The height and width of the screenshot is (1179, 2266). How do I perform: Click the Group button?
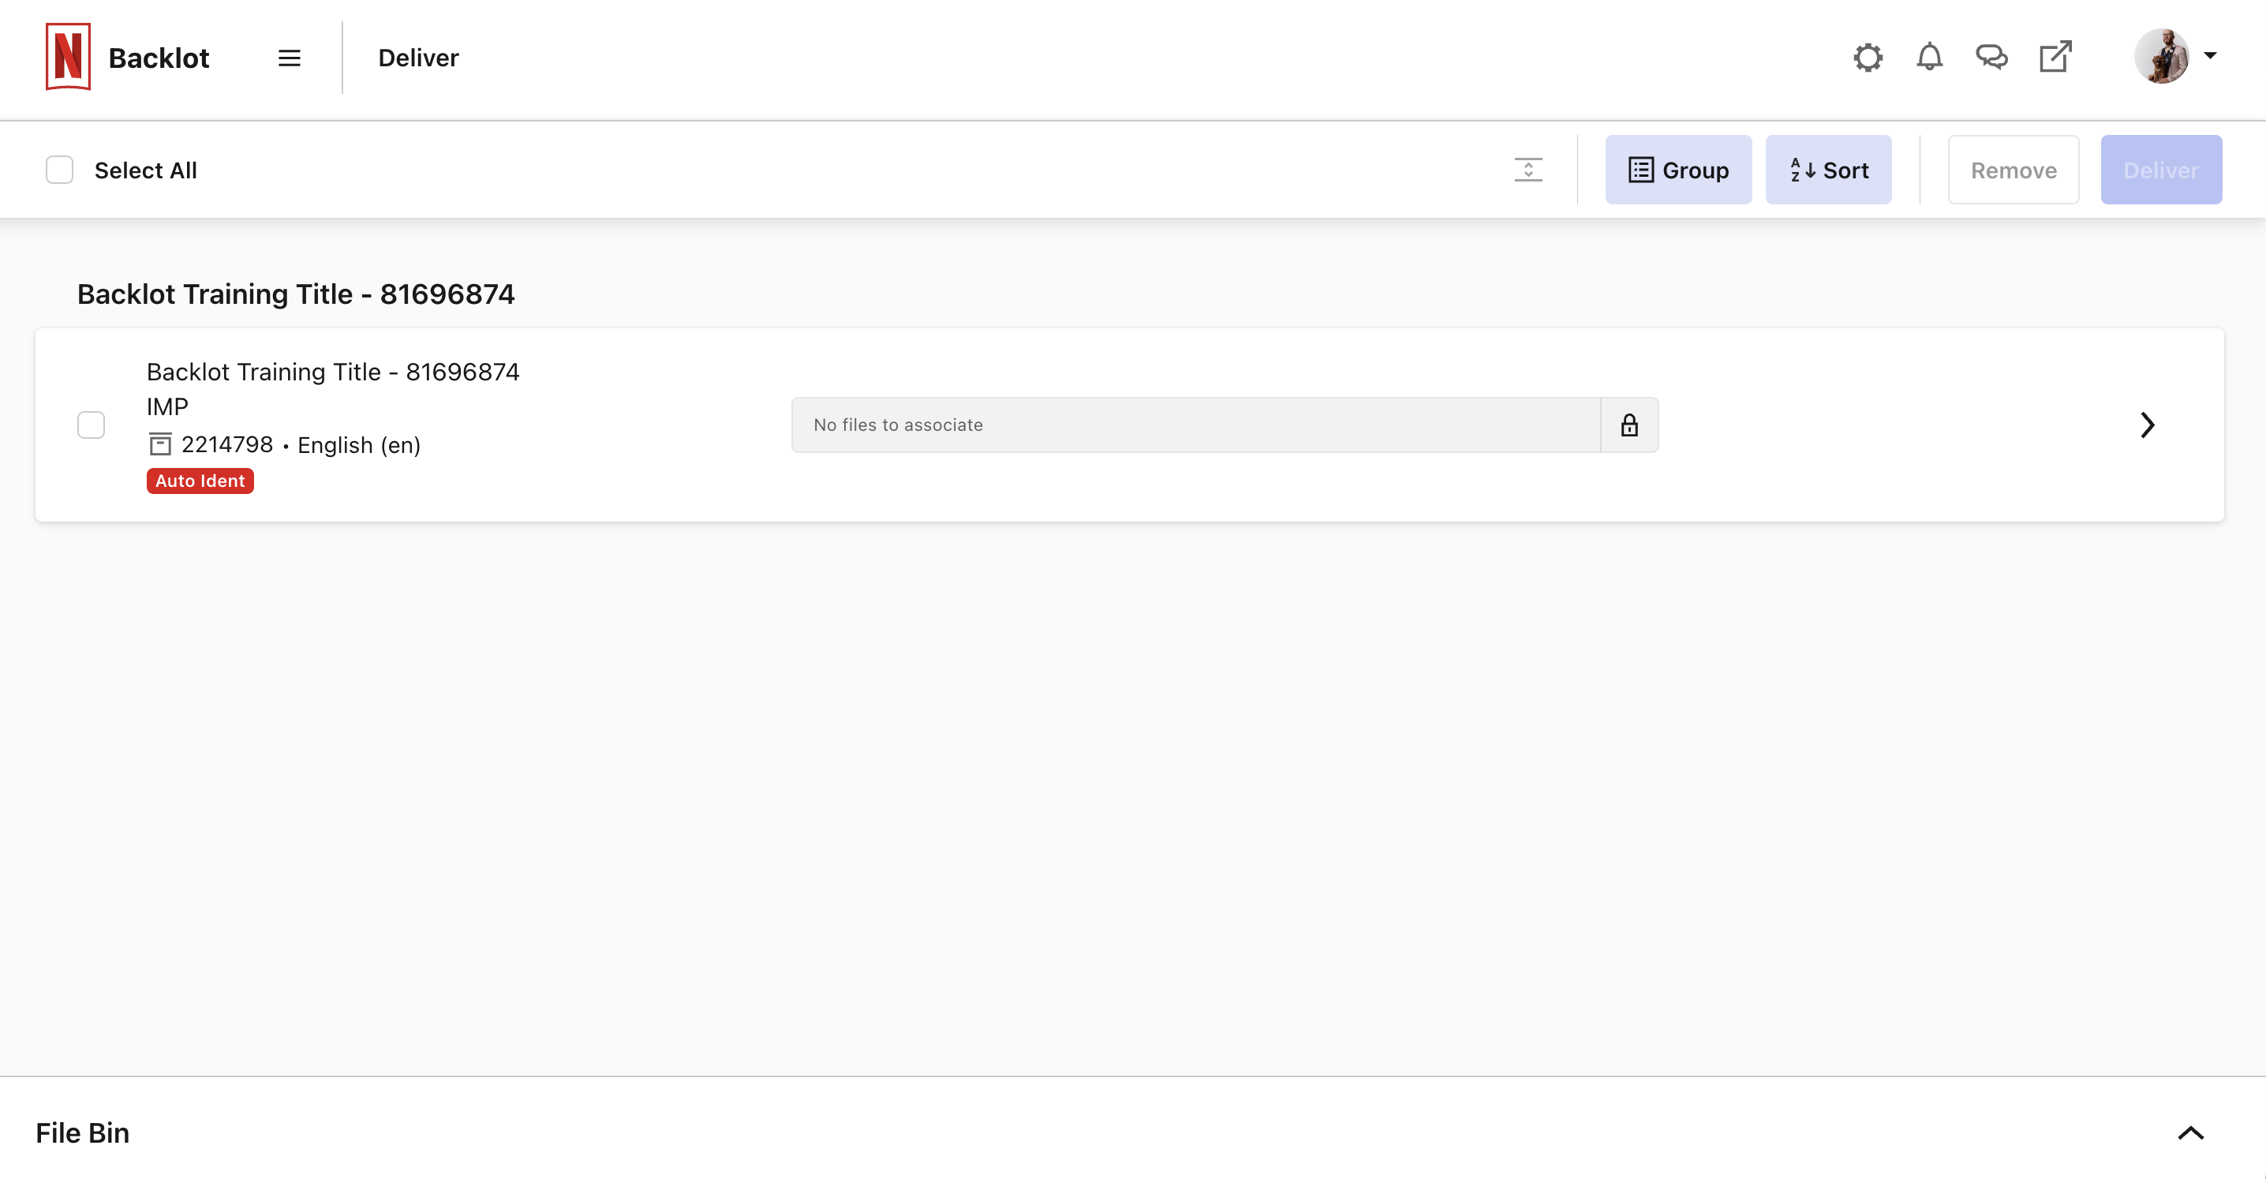point(1677,170)
